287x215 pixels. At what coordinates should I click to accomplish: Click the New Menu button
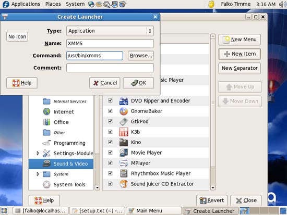click(x=240, y=40)
